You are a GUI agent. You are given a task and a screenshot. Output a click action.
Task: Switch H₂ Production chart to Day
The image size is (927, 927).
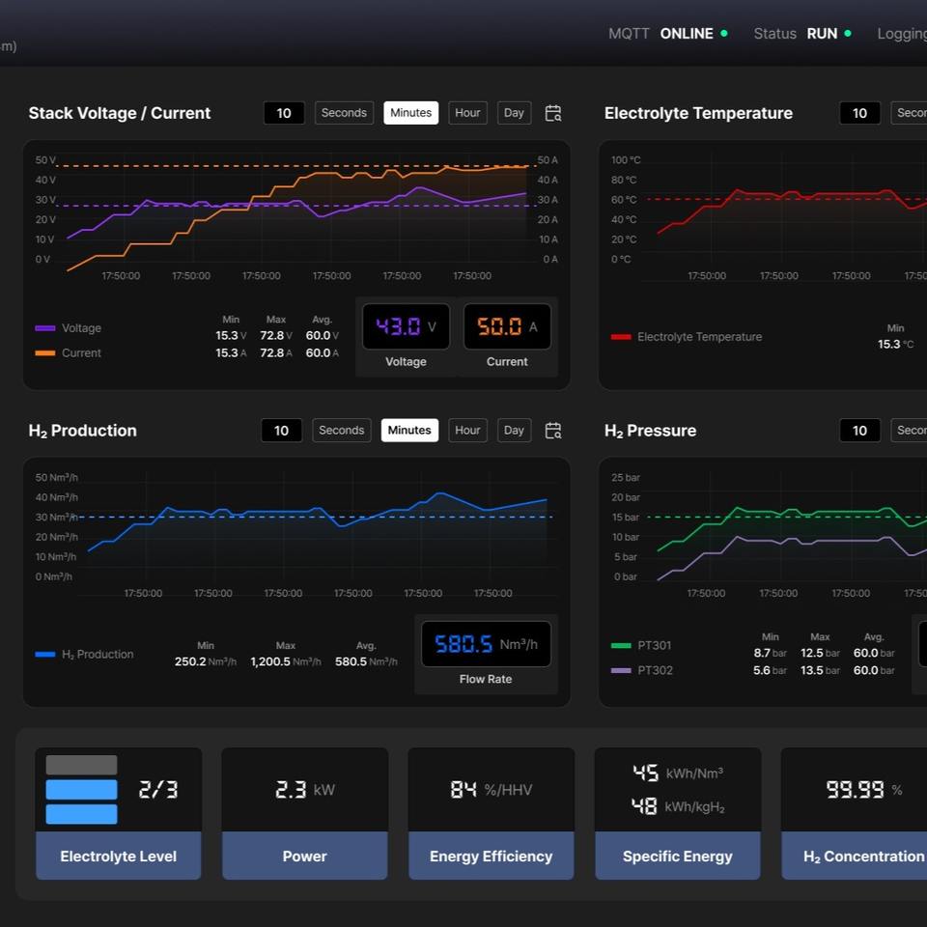[514, 431]
